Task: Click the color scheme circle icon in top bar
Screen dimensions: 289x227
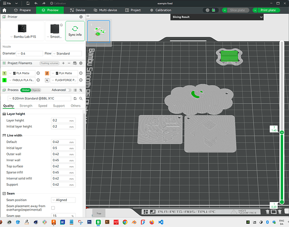Action: 208,10
